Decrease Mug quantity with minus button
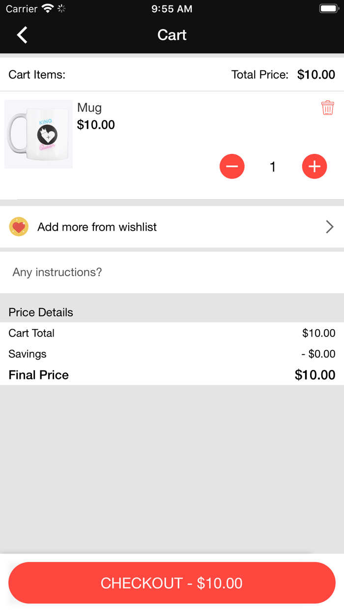344x612 pixels. [x=232, y=166]
